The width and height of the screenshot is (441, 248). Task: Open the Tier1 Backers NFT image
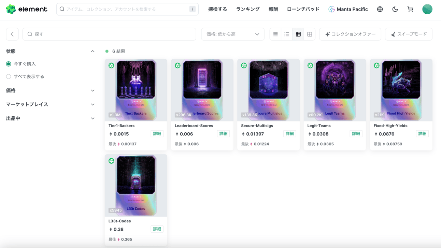136,90
